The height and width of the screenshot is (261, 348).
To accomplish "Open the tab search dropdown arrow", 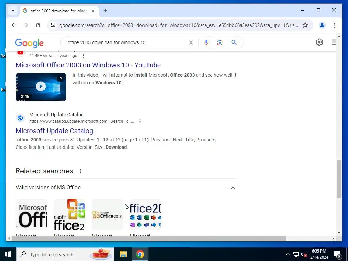I will click(13, 11).
